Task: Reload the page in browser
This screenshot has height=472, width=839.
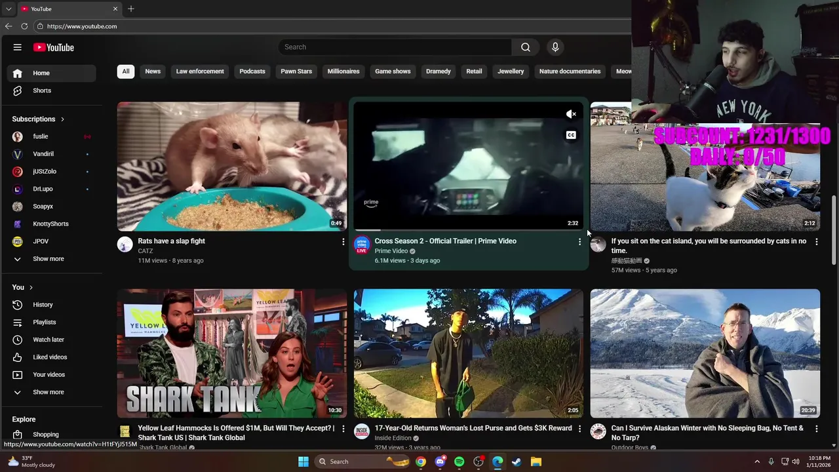Action: coord(24,26)
